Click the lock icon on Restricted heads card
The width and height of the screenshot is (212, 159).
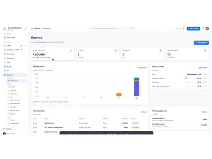pos(205,50)
